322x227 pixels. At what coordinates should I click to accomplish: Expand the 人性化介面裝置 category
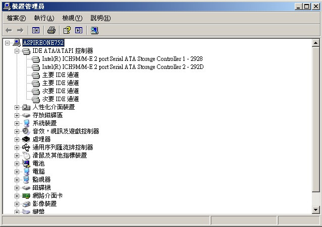pos(17,107)
